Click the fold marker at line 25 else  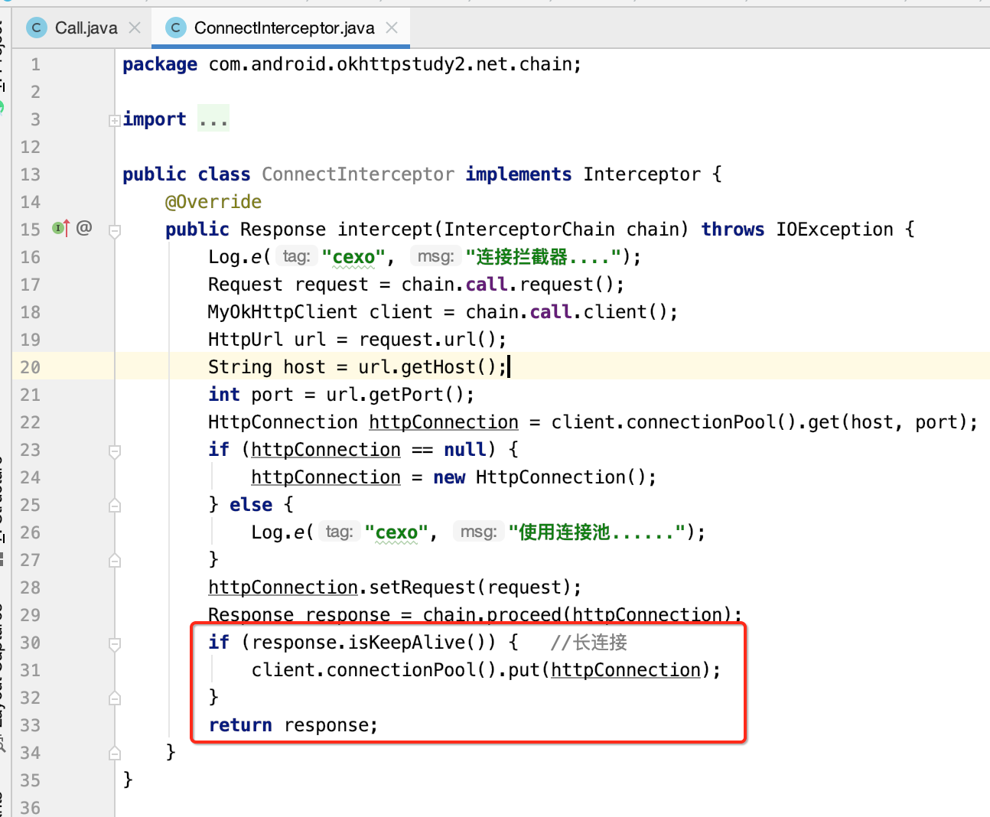coord(115,506)
